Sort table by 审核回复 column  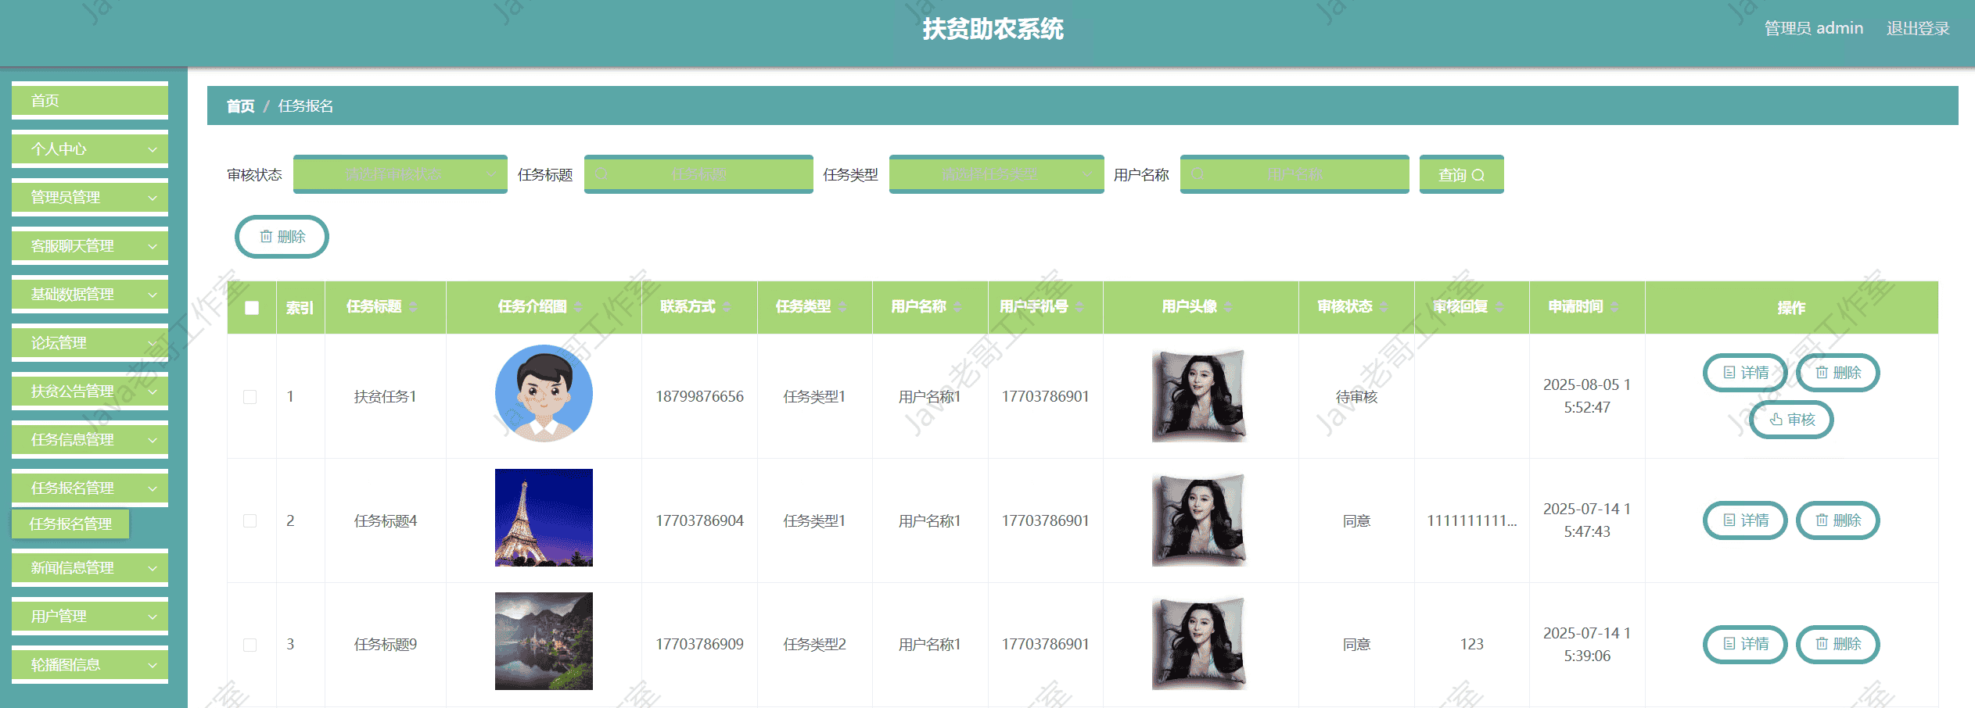[1499, 307]
